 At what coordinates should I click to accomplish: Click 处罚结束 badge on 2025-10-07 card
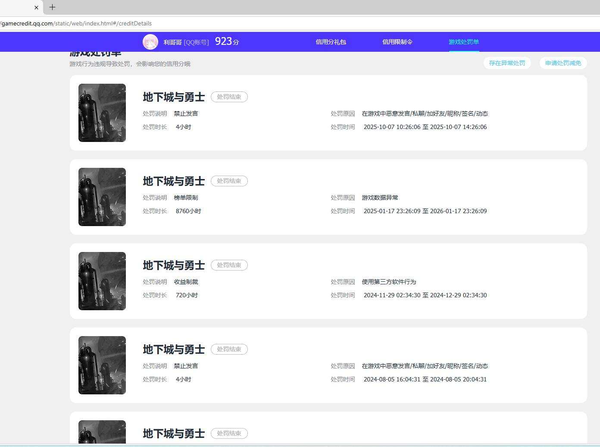click(229, 97)
